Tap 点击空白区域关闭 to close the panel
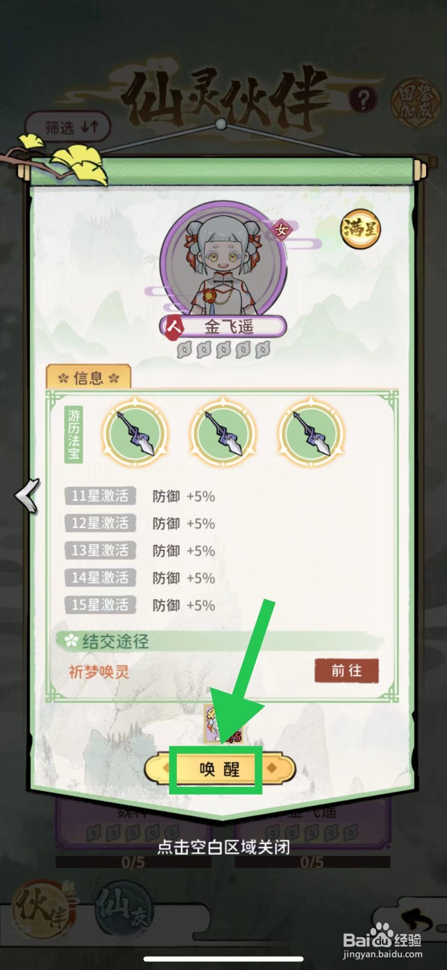Image resolution: width=447 pixels, height=970 pixels. [x=223, y=847]
